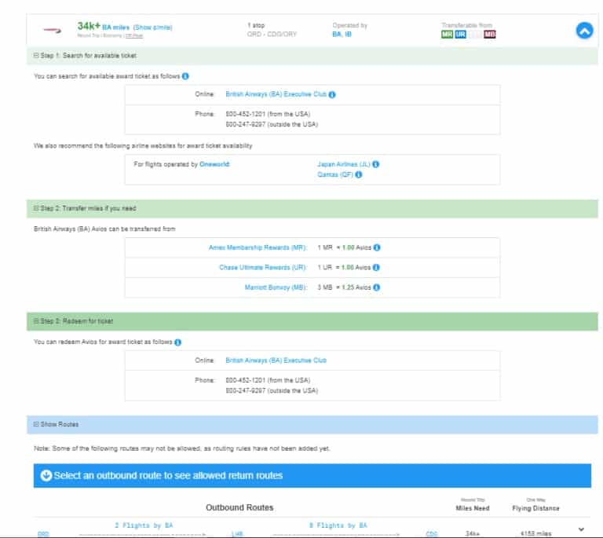
Task: Open the BA operated-by link
Action: pos(337,35)
